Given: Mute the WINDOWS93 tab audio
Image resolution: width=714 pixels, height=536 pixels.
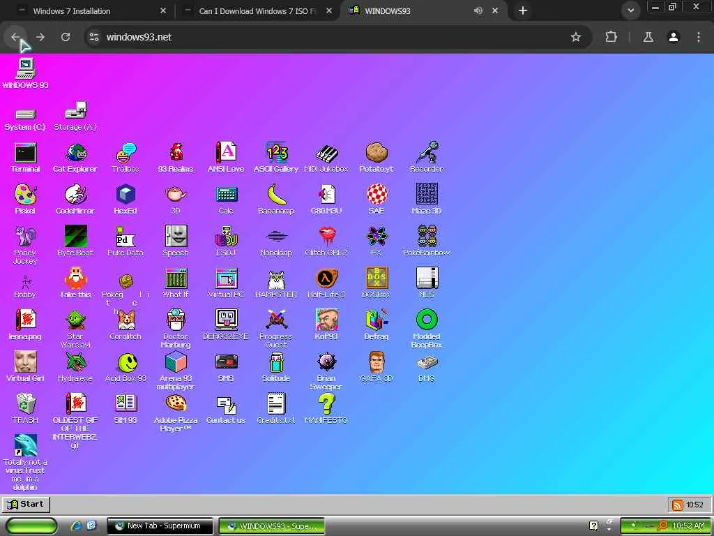Looking at the screenshot, I should [x=478, y=10].
